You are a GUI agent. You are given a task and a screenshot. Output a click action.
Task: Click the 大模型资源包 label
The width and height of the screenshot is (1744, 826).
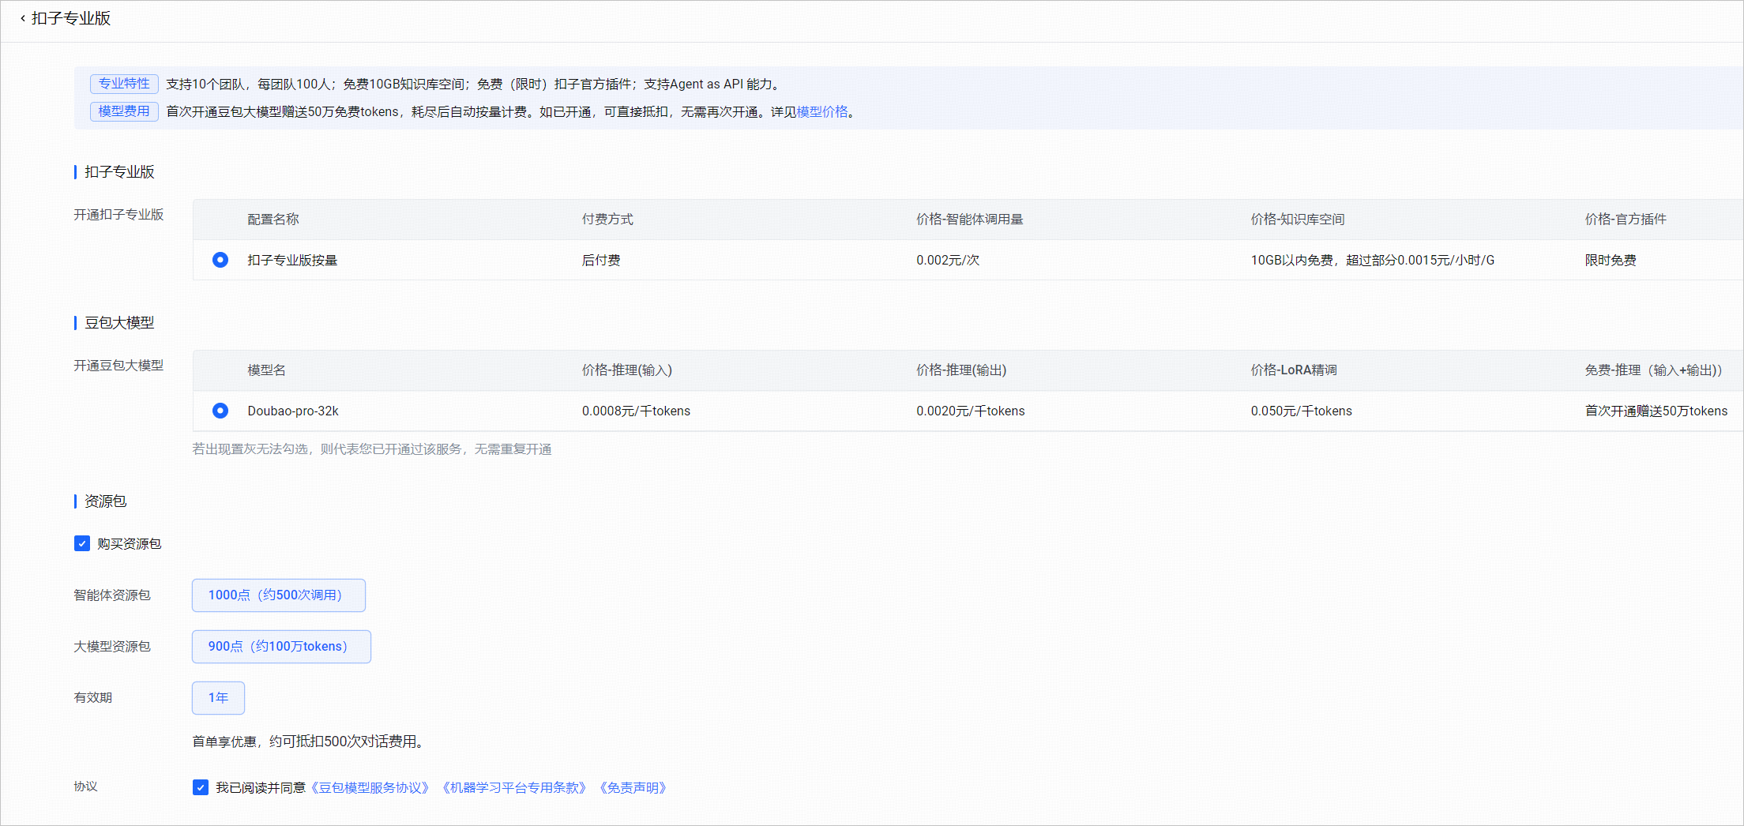tap(112, 647)
